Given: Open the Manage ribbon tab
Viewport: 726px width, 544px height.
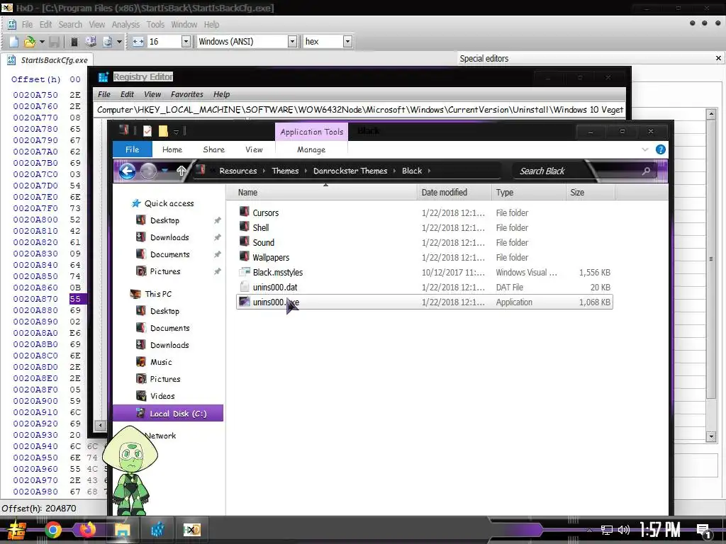Looking at the screenshot, I should pos(311,150).
